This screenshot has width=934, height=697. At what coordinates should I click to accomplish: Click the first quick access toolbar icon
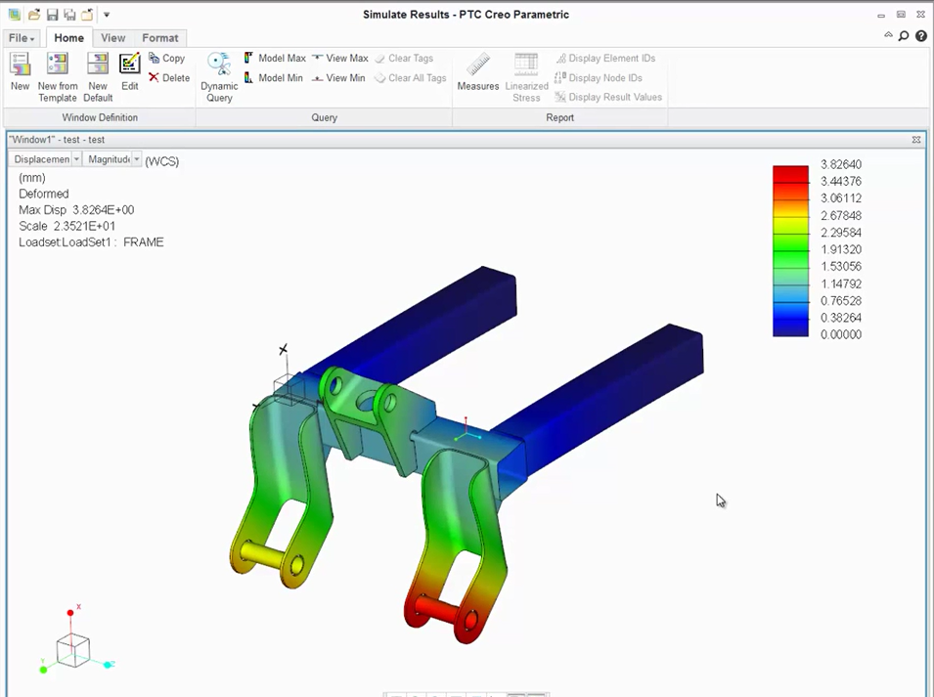click(x=15, y=15)
